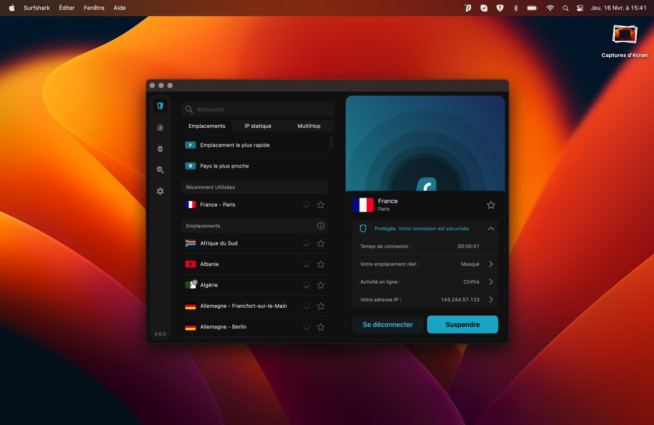
Task: Click the Se déconnecter button
Action: coord(388,324)
